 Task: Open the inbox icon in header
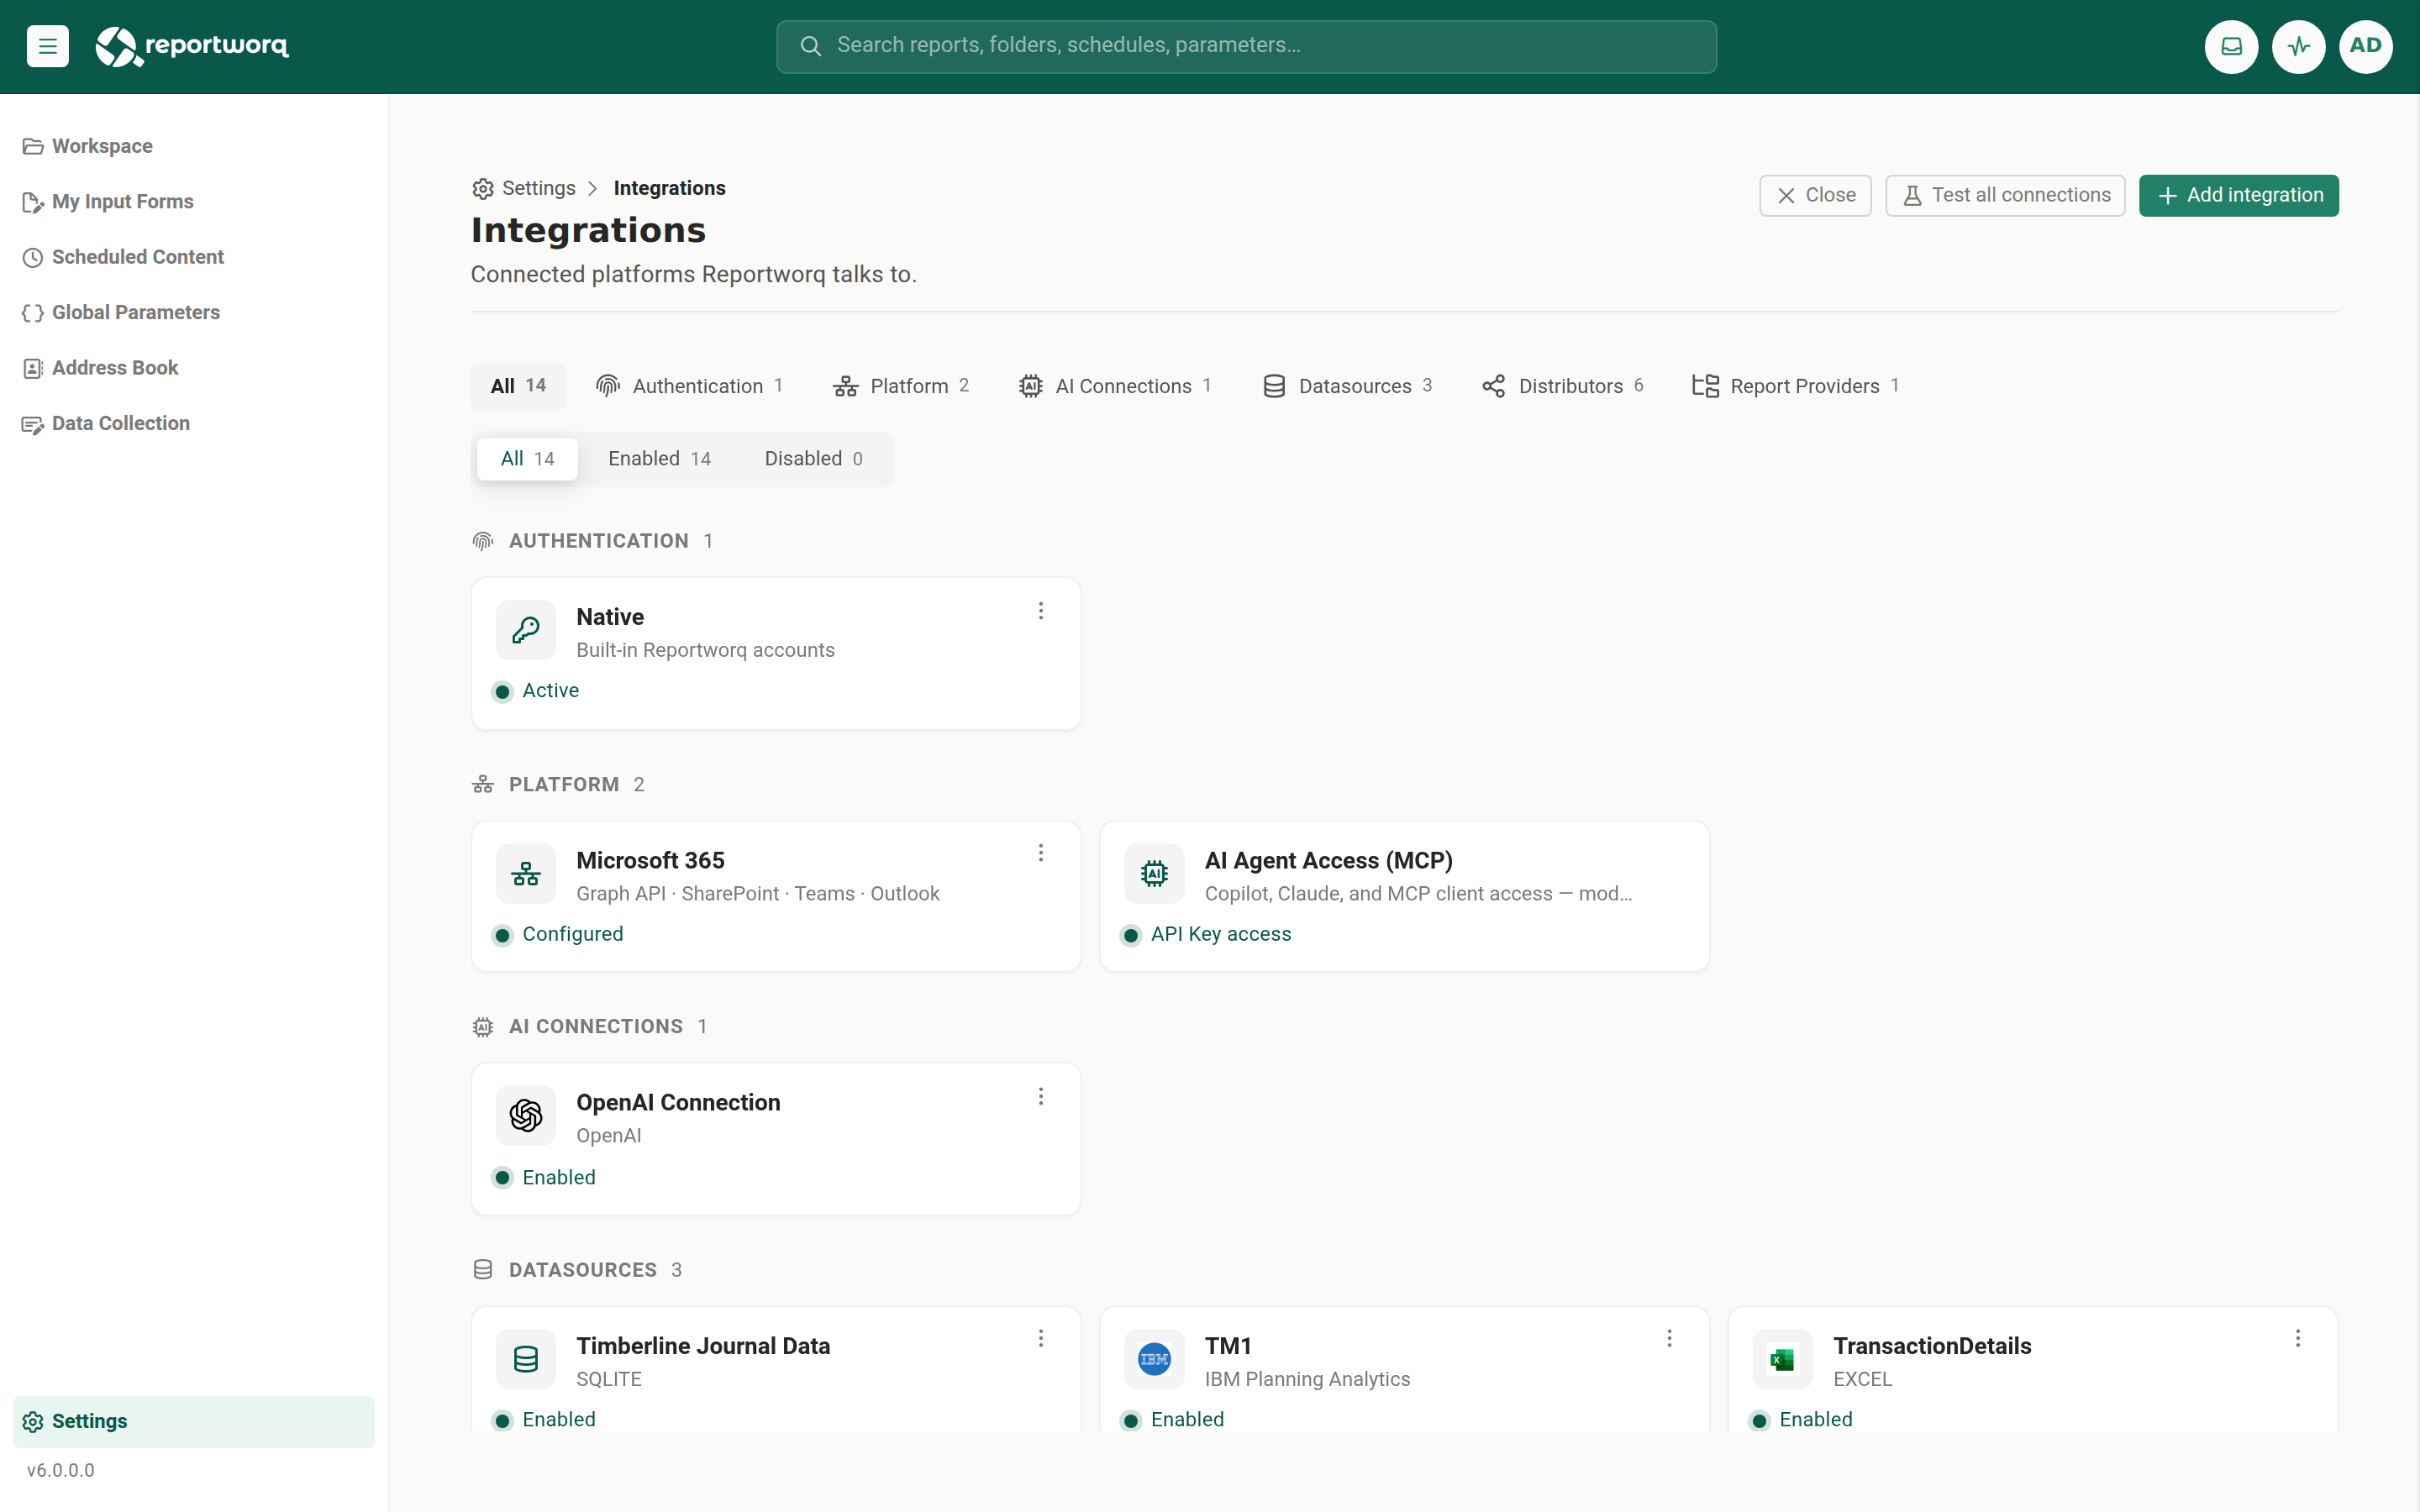pos(2231,46)
